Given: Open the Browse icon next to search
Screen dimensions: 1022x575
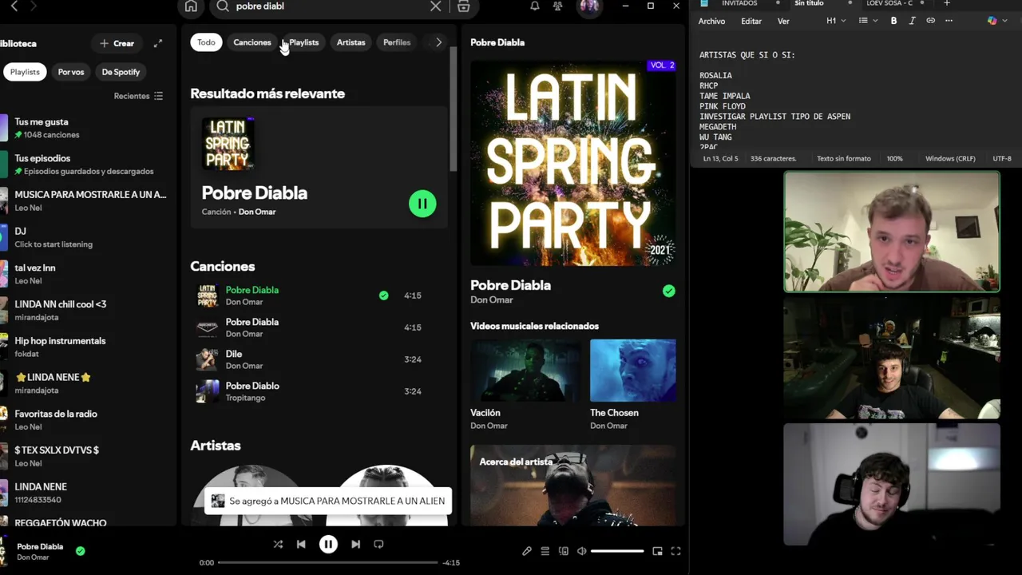Looking at the screenshot, I should tap(463, 6).
